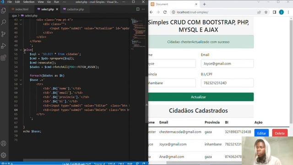Open Chrome side panel
293x165 pixels.
[274, 12]
